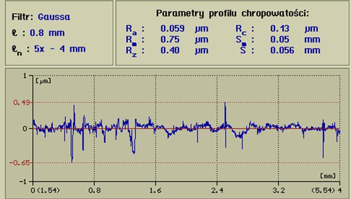The width and height of the screenshot is (351, 199).
Task: Click the y-axis top label '1'
Action: click(24, 76)
